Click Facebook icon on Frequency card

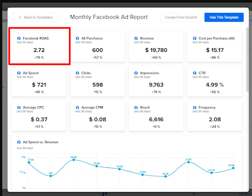195,108
